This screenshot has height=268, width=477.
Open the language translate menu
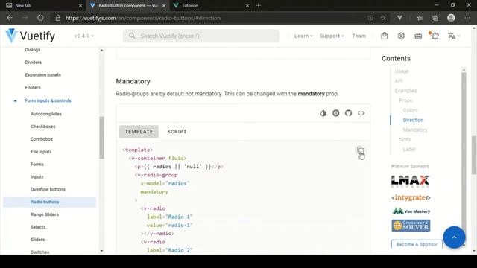[x=453, y=36]
